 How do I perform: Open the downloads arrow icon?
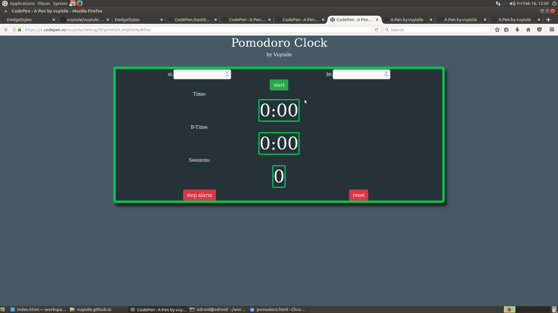point(517,30)
